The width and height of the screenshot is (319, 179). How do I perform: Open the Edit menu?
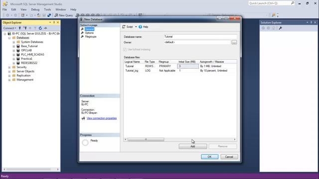tap(13, 9)
